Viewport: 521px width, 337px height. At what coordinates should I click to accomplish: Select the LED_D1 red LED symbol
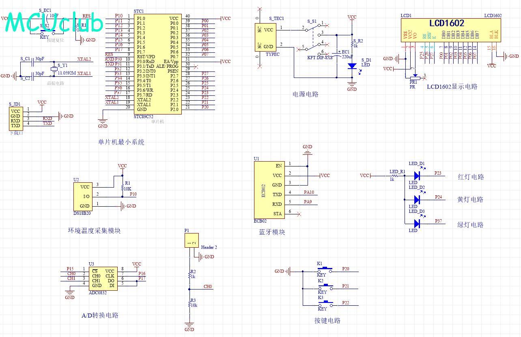tap(417, 175)
